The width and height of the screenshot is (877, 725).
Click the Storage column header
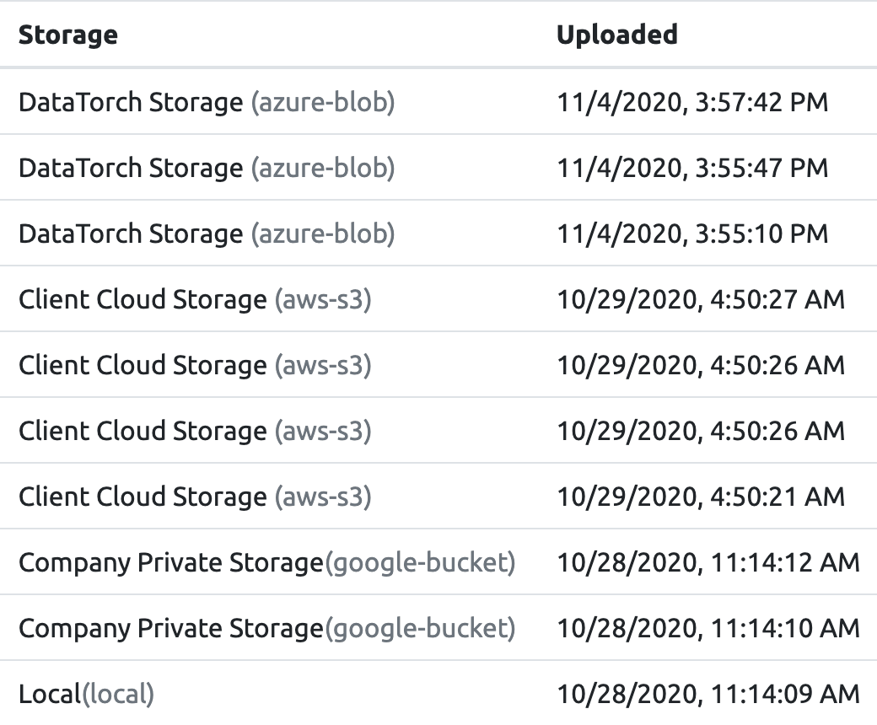tap(68, 35)
